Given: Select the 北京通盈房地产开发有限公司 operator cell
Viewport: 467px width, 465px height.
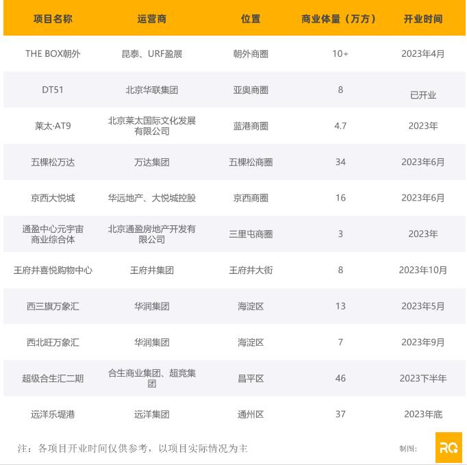Looking at the screenshot, I should [151, 234].
